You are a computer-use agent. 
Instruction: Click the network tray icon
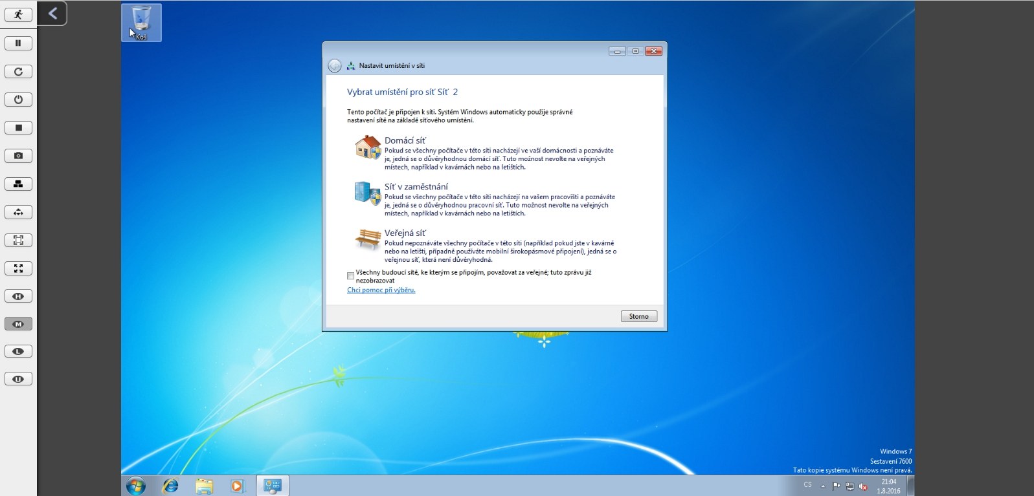click(849, 486)
